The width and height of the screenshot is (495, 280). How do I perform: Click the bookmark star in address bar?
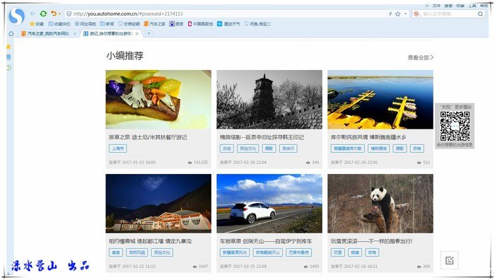397,13
